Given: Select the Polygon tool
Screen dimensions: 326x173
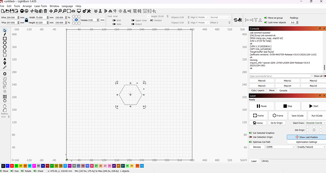Looking at the screenshot, I should tap(5, 47).
